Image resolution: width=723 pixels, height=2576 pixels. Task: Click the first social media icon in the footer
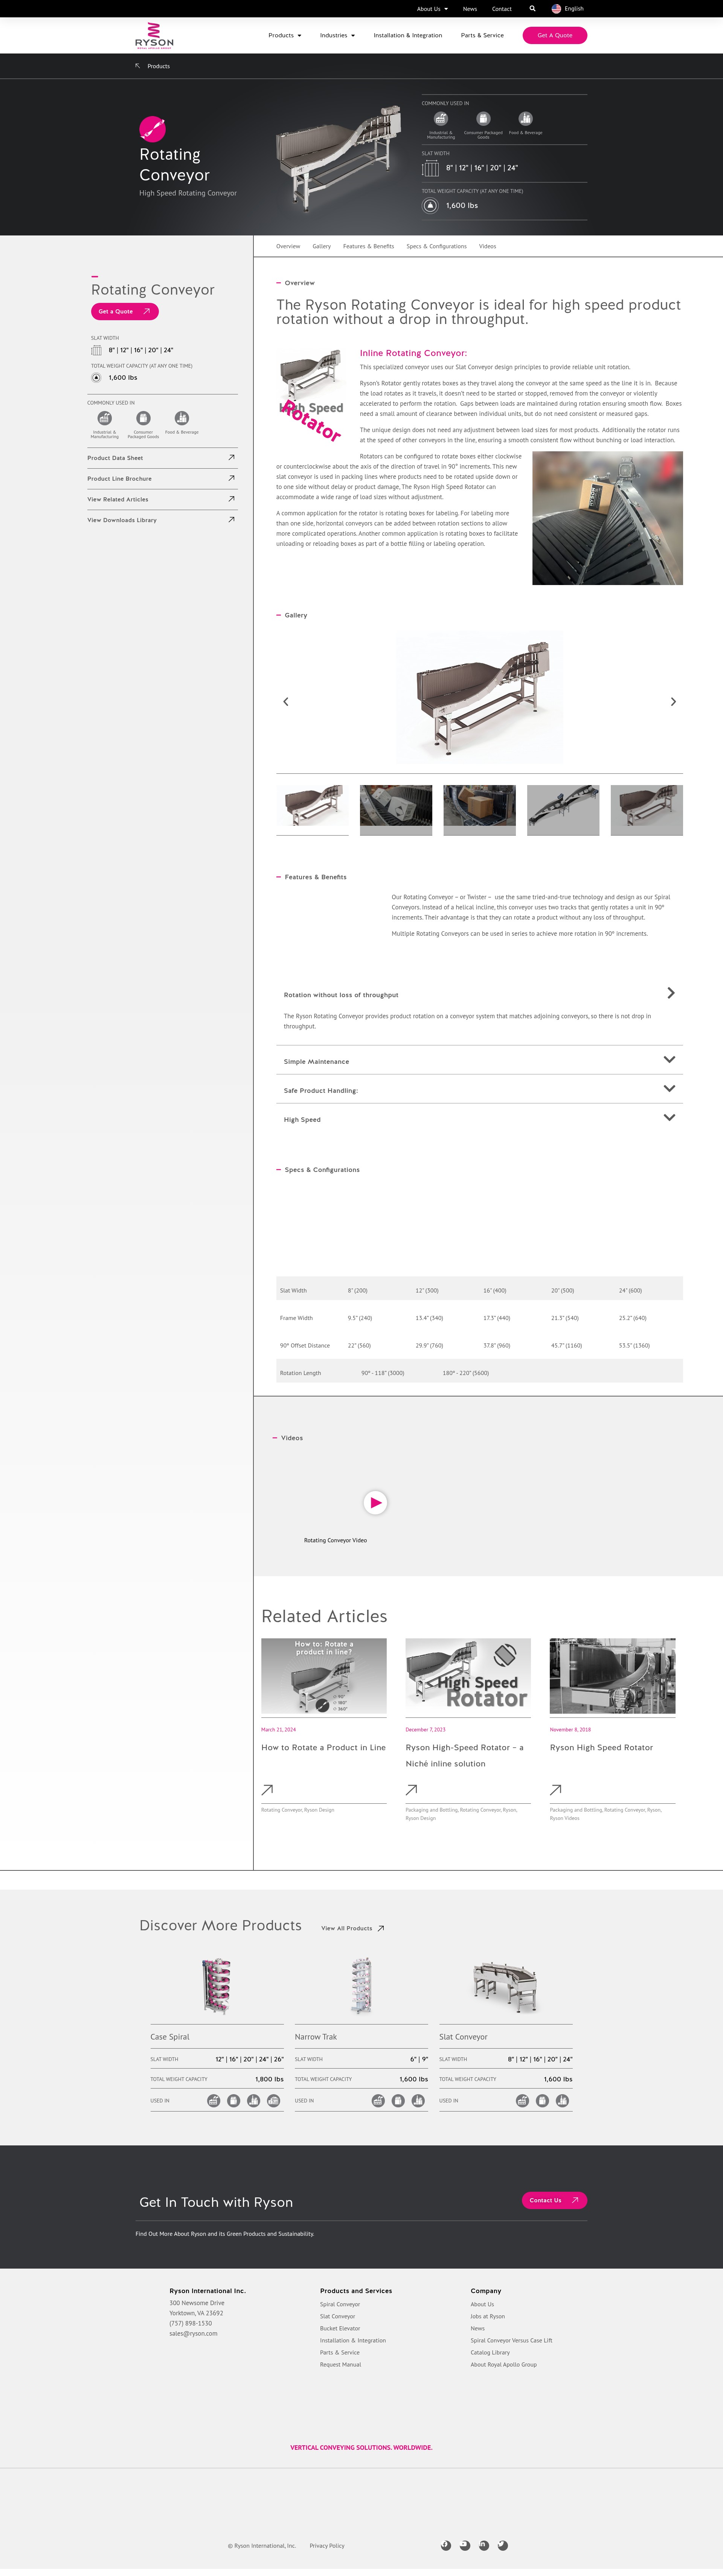coord(446,2545)
